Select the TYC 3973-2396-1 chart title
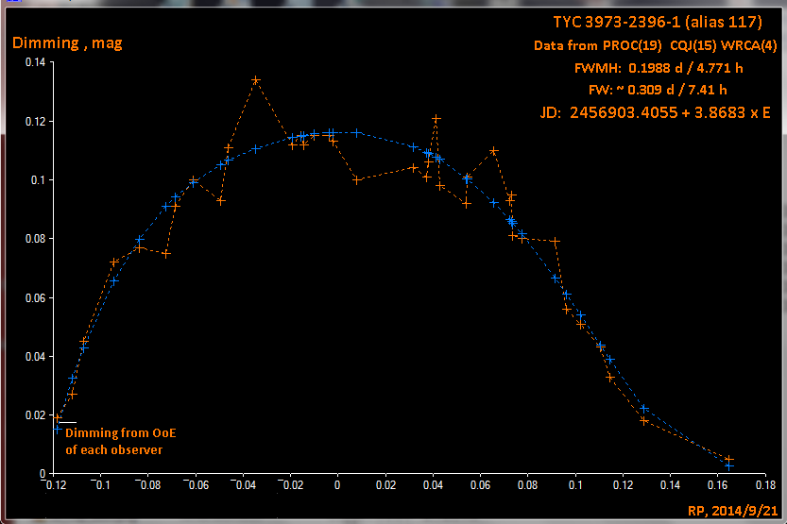The width and height of the screenshot is (787, 524). click(658, 22)
